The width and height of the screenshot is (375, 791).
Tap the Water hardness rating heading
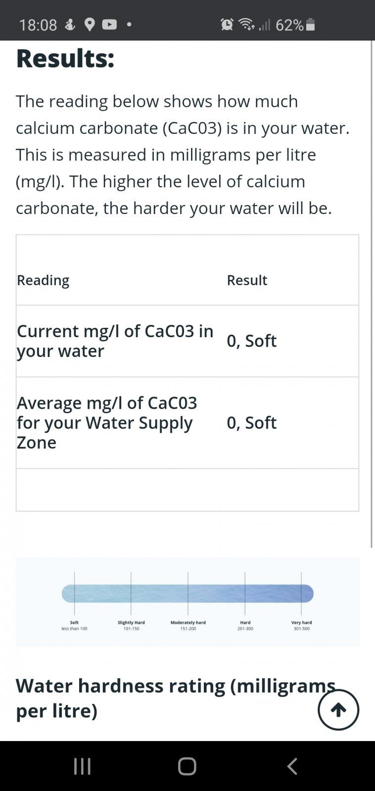176,698
